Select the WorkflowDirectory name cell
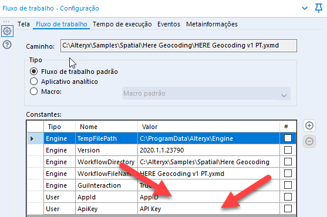327x217 pixels. tap(106, 162)
